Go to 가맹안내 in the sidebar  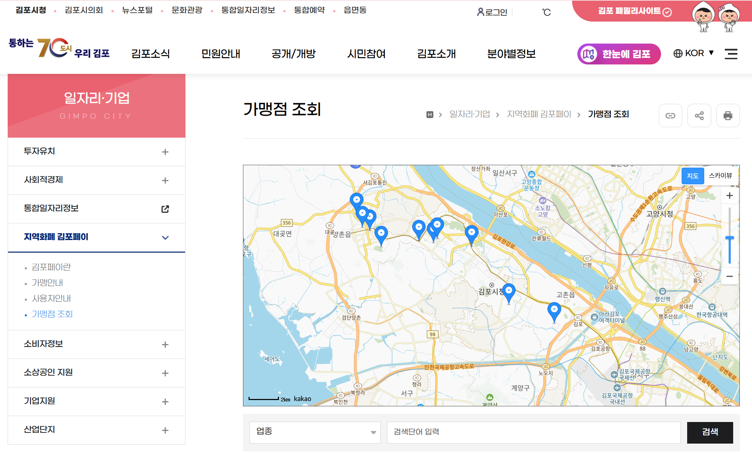coord(48,283)
